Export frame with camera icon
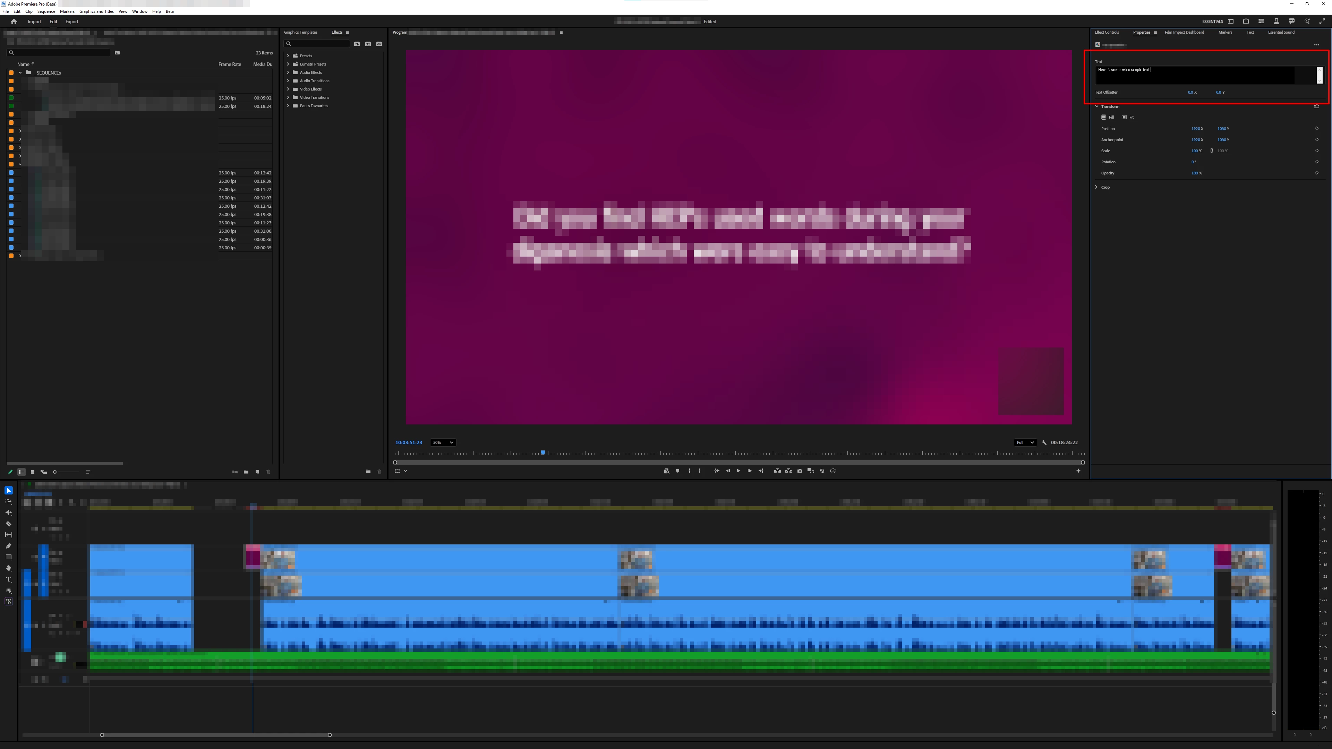1332x749 pixels. click(800, 471)
